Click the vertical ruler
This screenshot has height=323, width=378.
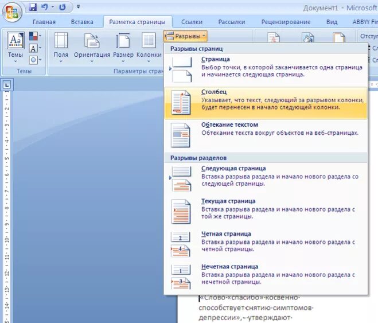(x=7, y=207)
